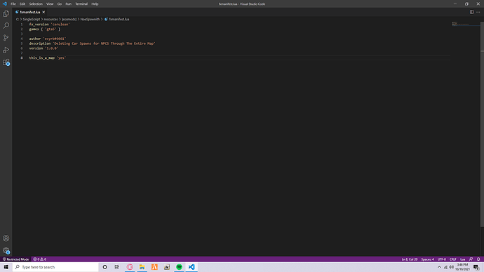Image resolution: width=484 pixels, height=272 pixels.
Task: Click the version '1.0.0' line
Action: tap(43, 48)
